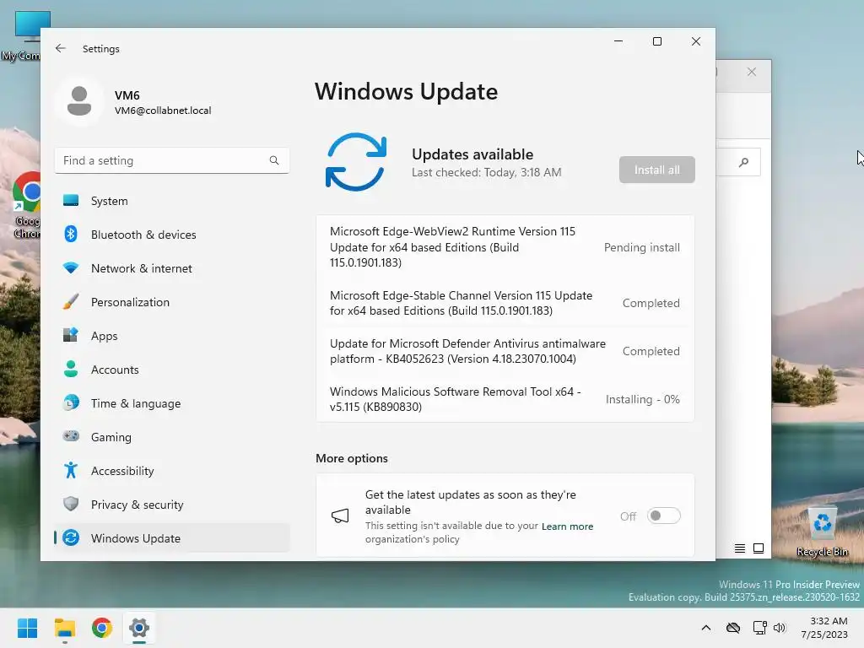
Task: Click the Installing - 0% status
Action: [642, 399]
